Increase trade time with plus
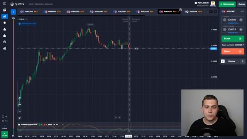This screenshot has width=247, height=139. click(241, 20)
